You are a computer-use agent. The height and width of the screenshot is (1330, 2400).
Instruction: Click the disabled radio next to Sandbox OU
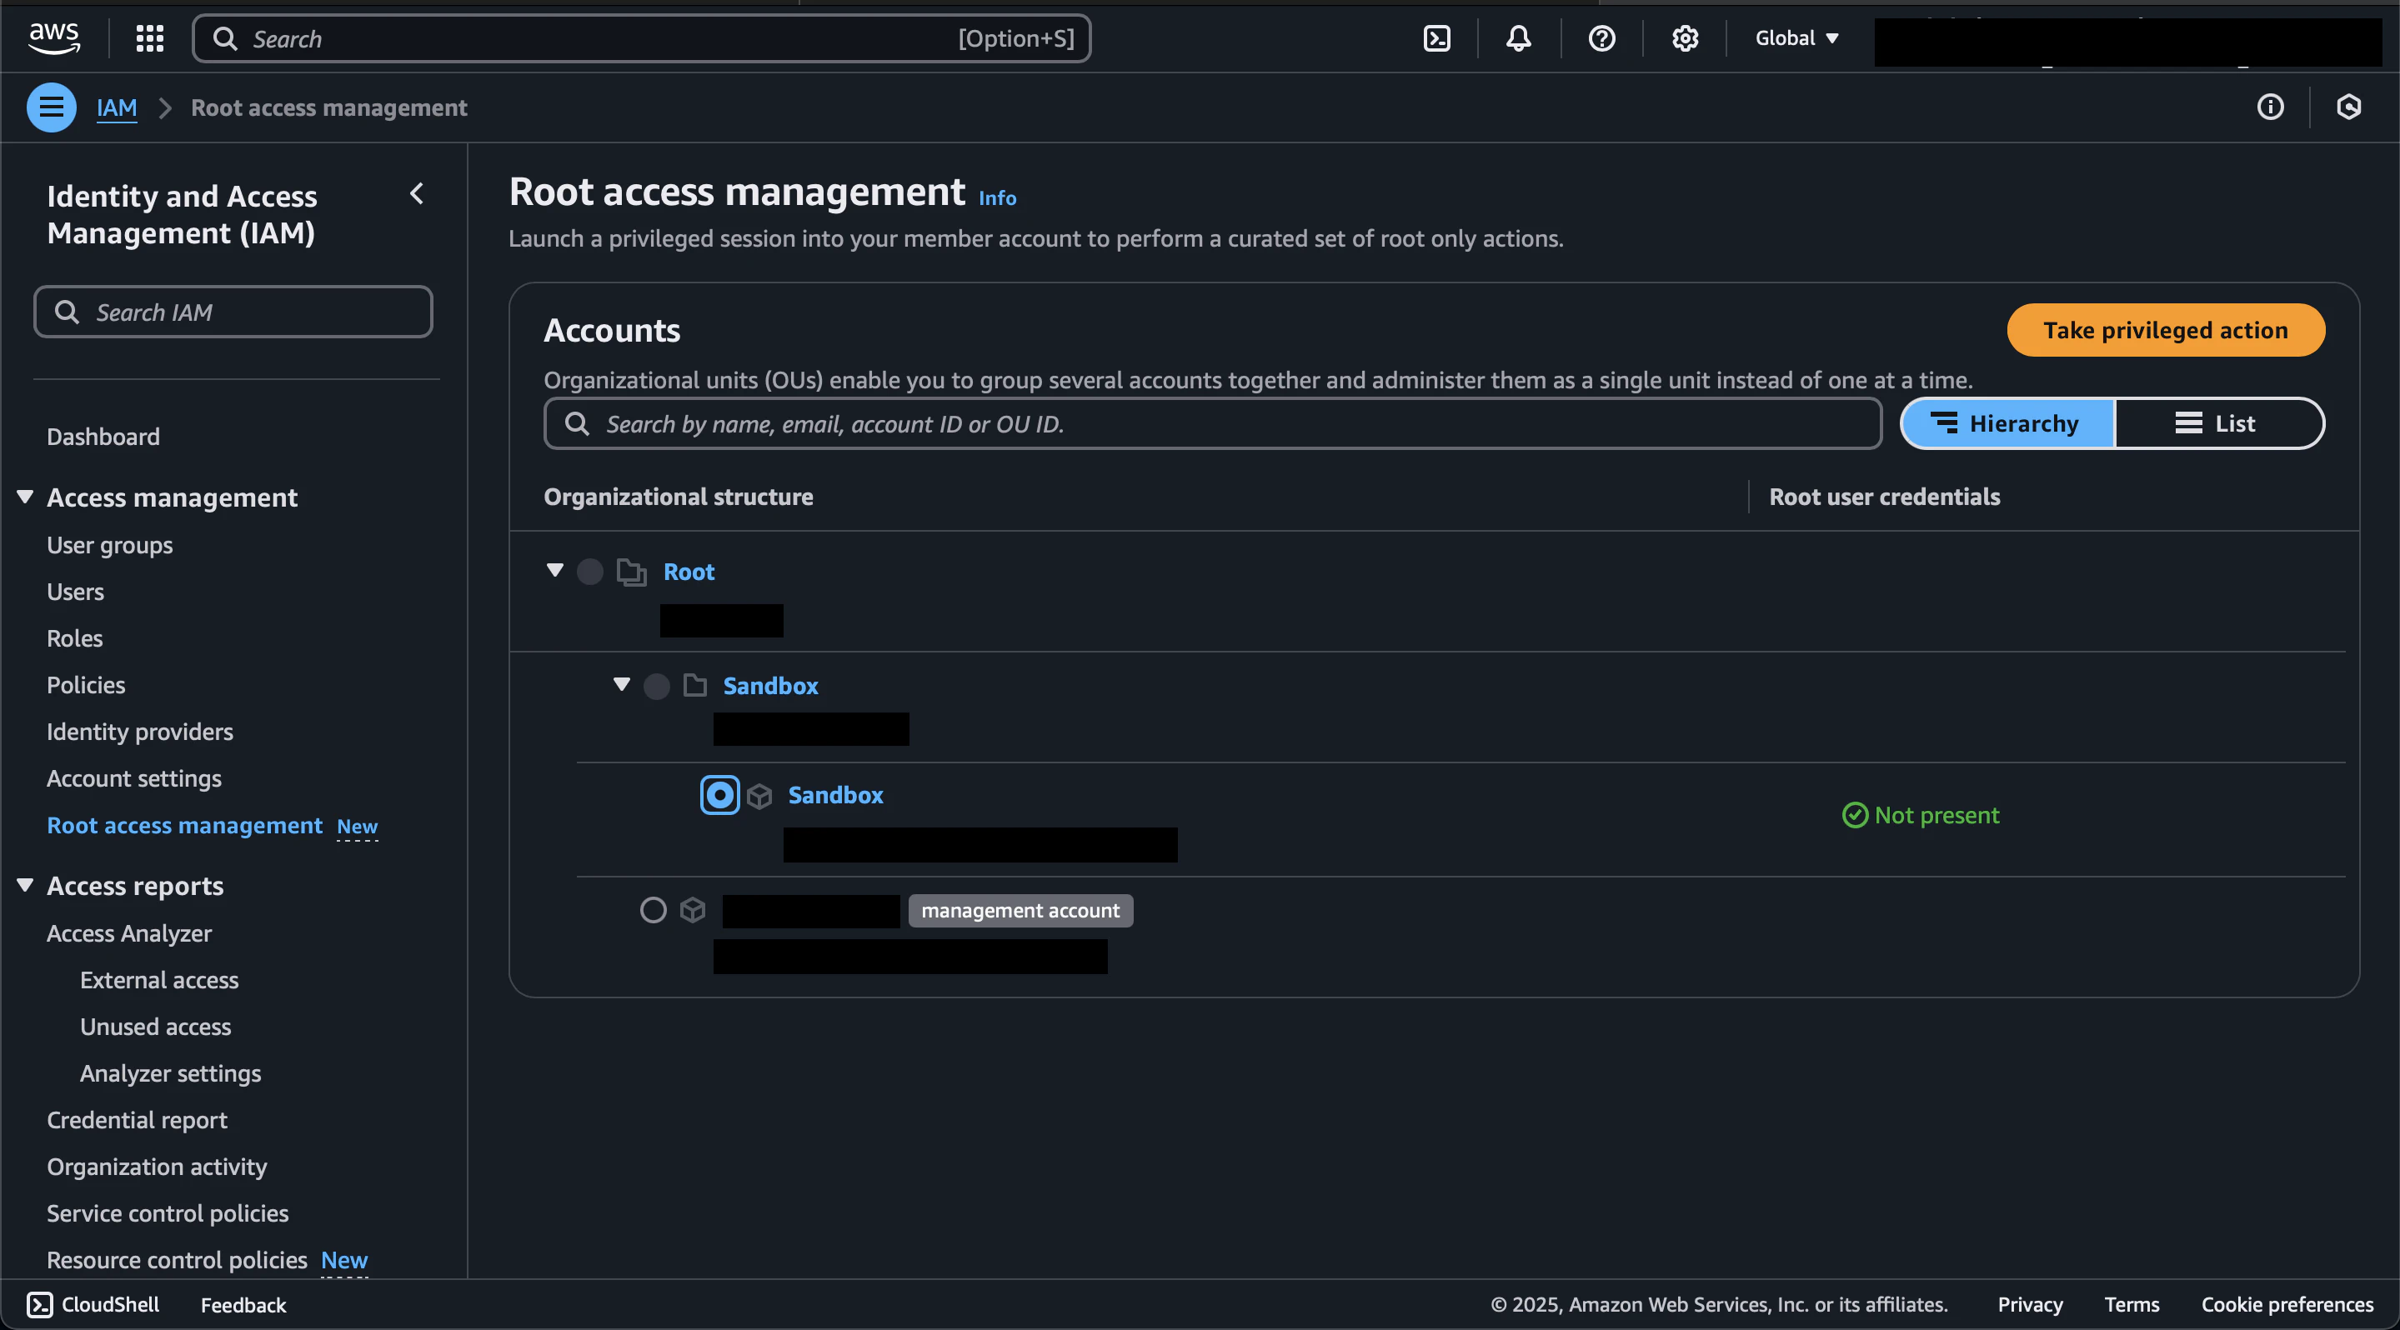pos(657,687)
